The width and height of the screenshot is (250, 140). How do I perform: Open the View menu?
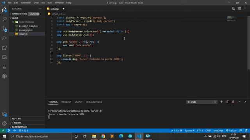pyautogui.click(x=36, y=3)
